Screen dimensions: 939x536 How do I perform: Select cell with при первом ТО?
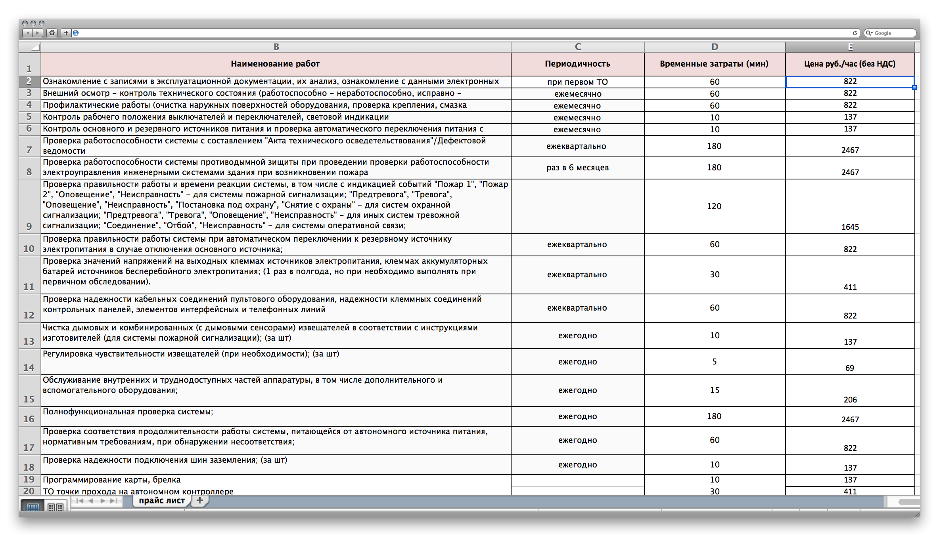coord(578,82)
